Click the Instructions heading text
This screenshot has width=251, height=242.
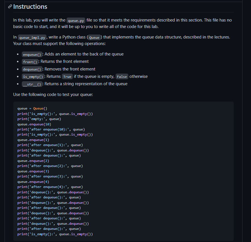(30, 6)
